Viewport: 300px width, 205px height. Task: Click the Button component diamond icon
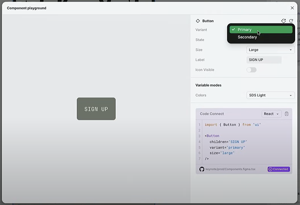(198, 21)
